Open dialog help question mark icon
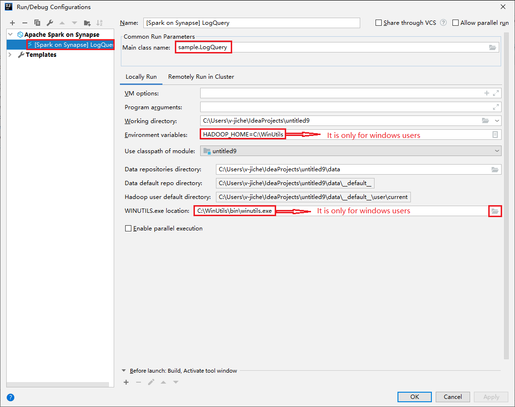Image resolution: width=515 pixels, height=407 pixels. click(11, 397)
